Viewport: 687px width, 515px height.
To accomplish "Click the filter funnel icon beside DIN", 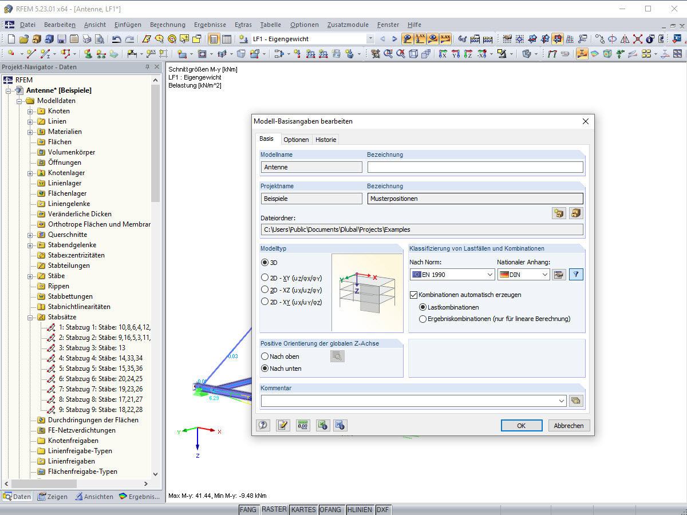I will [576, 275].
